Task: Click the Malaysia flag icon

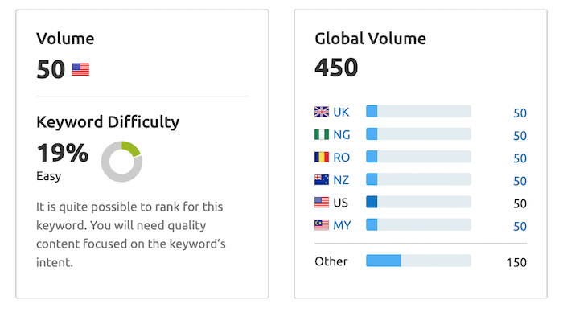Action: (322, 225)
